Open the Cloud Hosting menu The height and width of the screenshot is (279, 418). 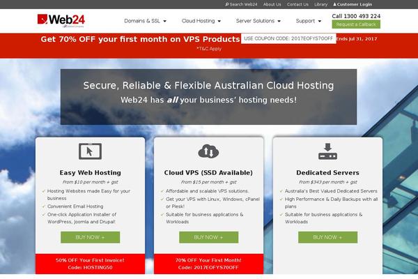click(201, 21)
